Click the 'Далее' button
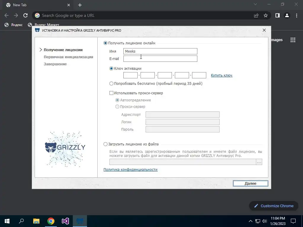303x227 pixels. click(x=250, y=183)
